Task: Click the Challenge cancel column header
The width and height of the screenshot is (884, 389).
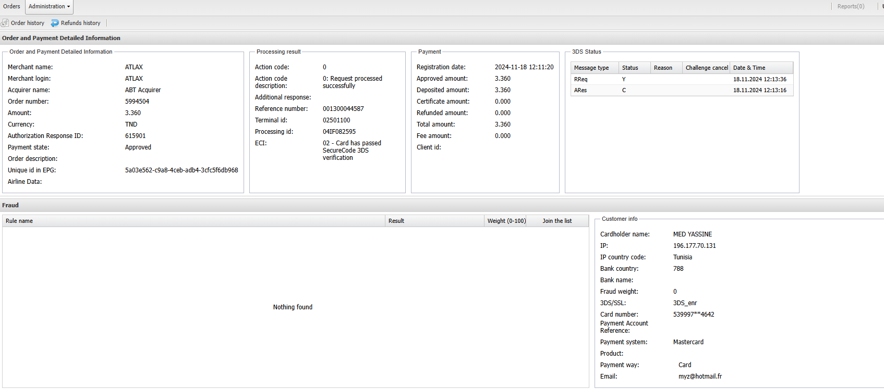Action: coord(706,68)
